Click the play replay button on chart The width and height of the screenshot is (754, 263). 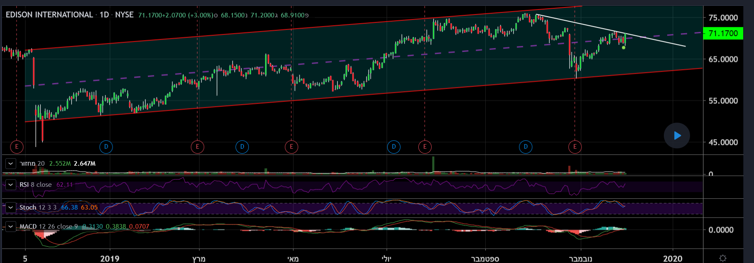677,135
